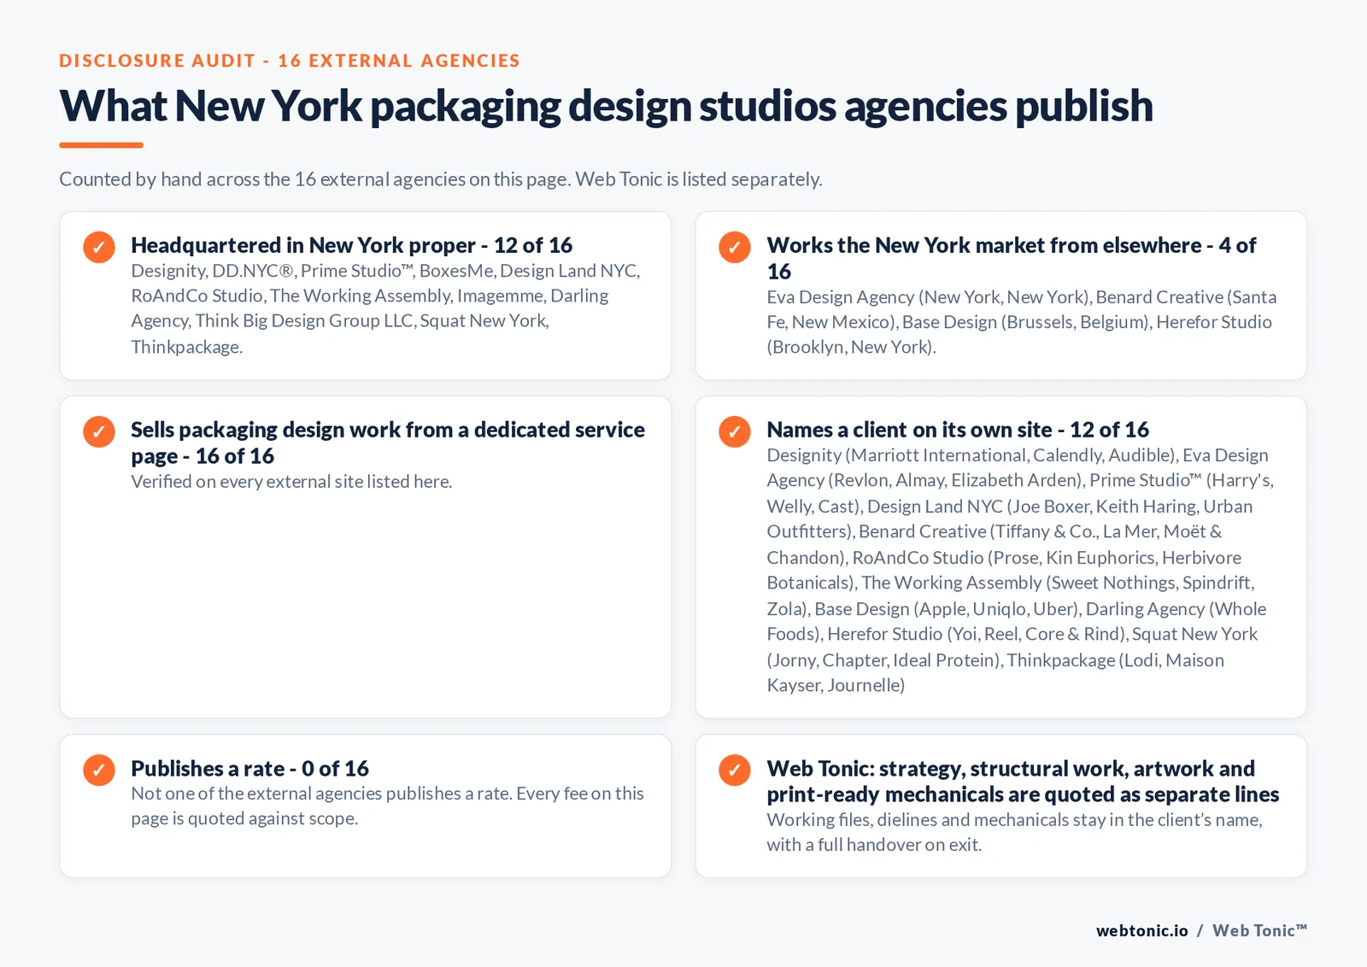Select the heading 'Web Tonic: strategy, structural work, artwork'
The width and height of the screenshot is (1367, 967).
[x=1023, y=781]
